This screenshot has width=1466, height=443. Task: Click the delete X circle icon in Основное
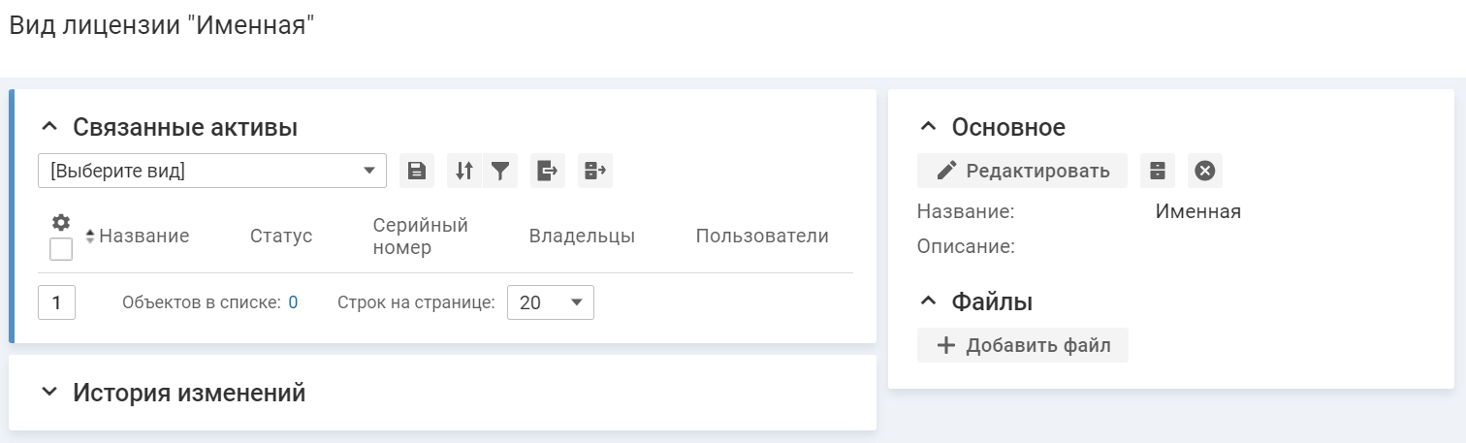coord(1204,171)
